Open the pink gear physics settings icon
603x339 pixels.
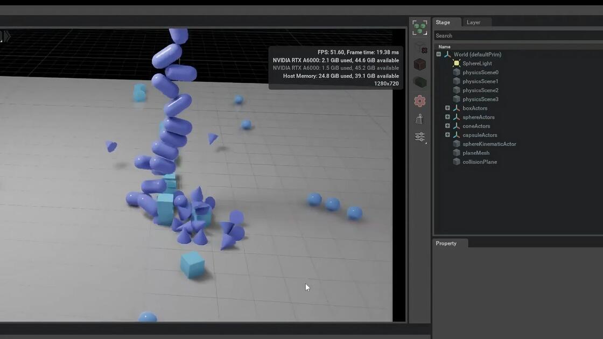419,101
